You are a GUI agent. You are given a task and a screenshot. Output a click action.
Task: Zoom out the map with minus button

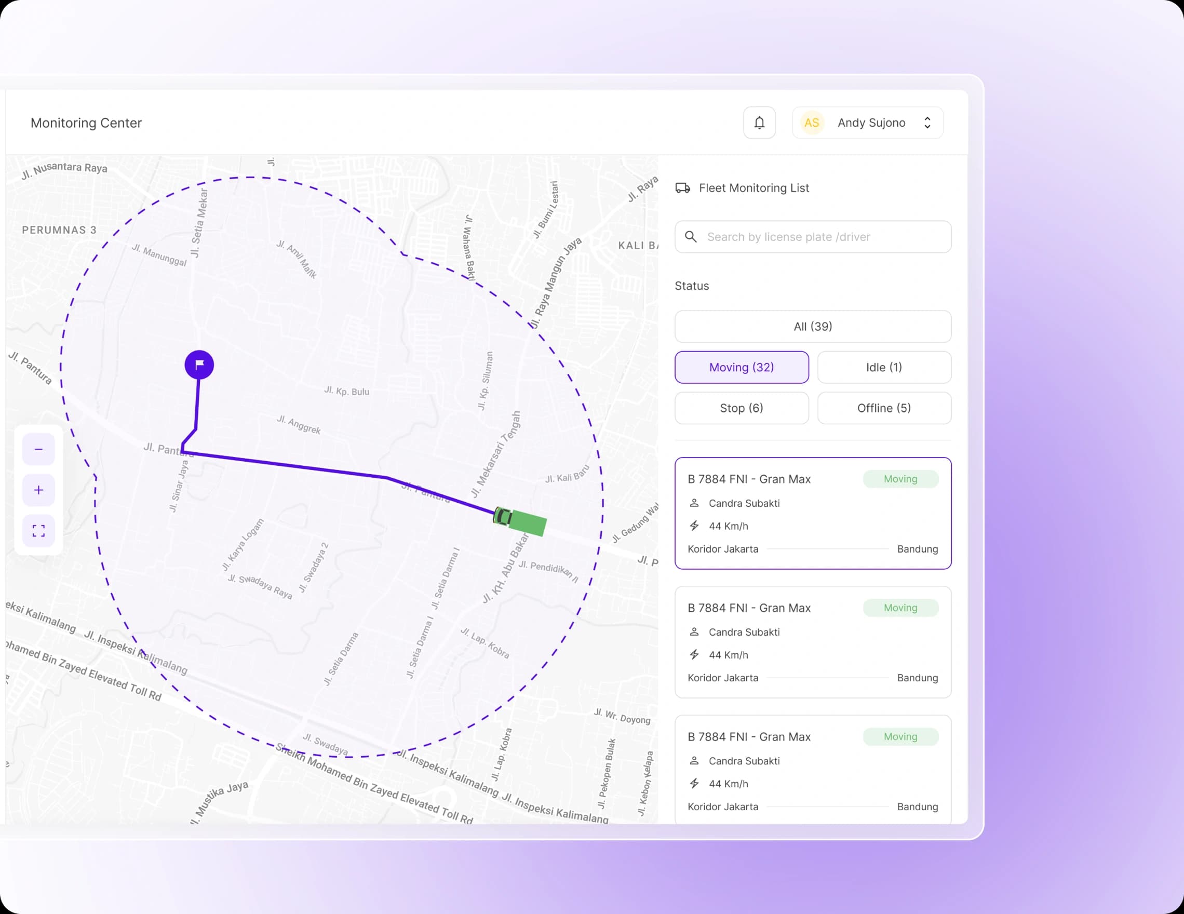click(38, 449)
